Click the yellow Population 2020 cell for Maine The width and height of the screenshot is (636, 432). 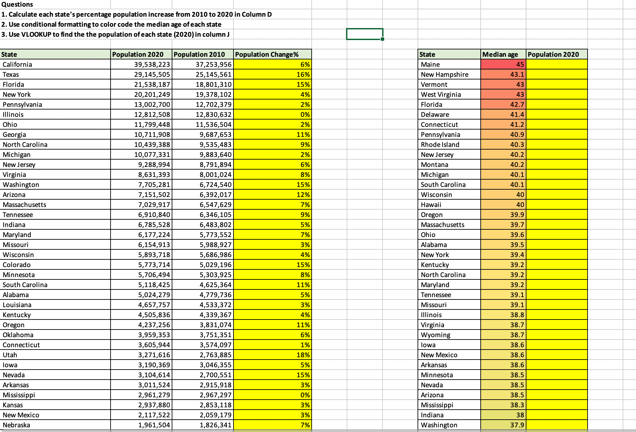click(557, 64)
